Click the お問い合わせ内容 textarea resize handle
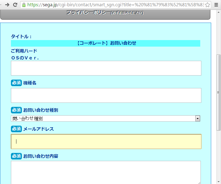Image resolution: width=221 pixels, height=184 pixels. click(199, 182)
